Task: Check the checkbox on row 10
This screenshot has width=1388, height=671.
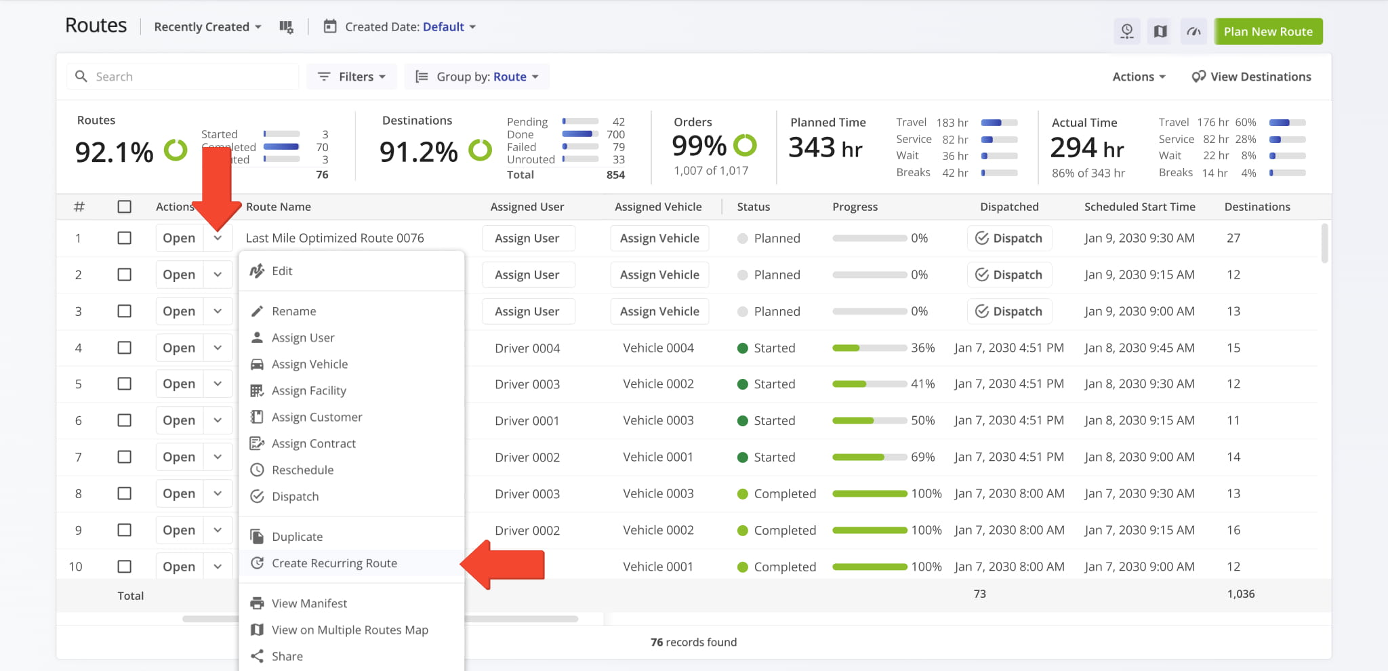Action: (x=124, y=566)
